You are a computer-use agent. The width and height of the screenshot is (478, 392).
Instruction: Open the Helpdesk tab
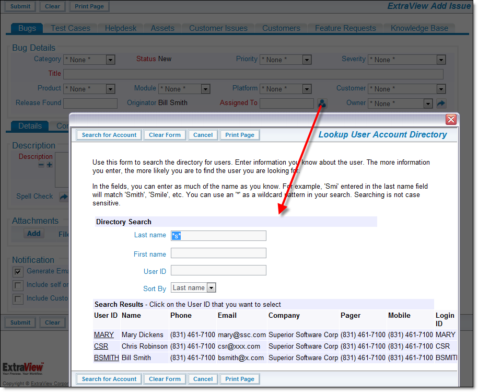pos(121,28)
